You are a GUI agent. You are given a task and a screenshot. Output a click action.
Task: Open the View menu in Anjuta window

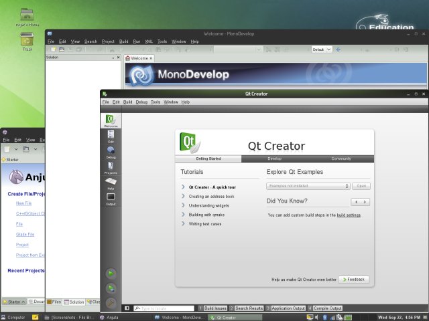(30, 140)
